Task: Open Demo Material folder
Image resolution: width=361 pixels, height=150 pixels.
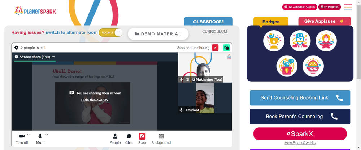Action: 158,34
